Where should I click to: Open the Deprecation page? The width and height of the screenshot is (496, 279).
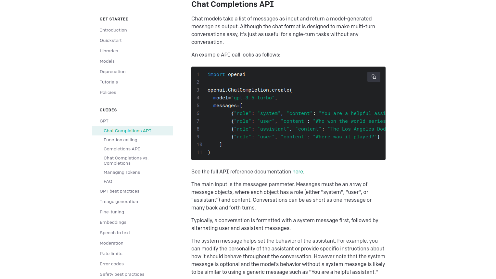point(113,71)
